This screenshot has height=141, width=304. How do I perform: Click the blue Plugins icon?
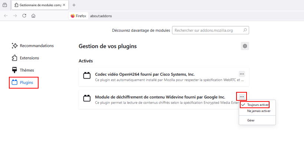pyautogui.click(x=14, y=82)
